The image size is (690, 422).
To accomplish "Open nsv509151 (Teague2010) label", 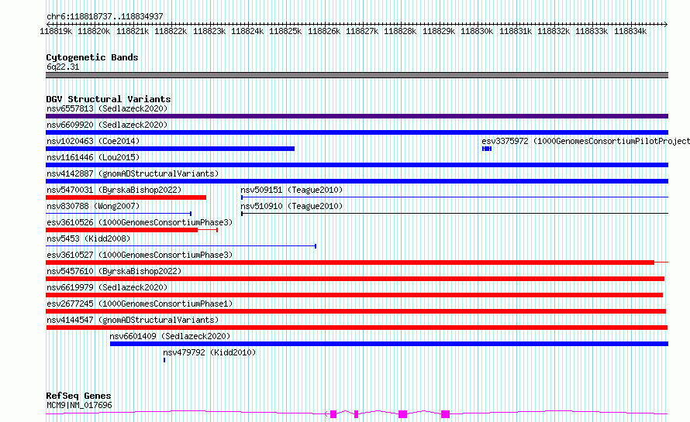I will pos(292,190).
